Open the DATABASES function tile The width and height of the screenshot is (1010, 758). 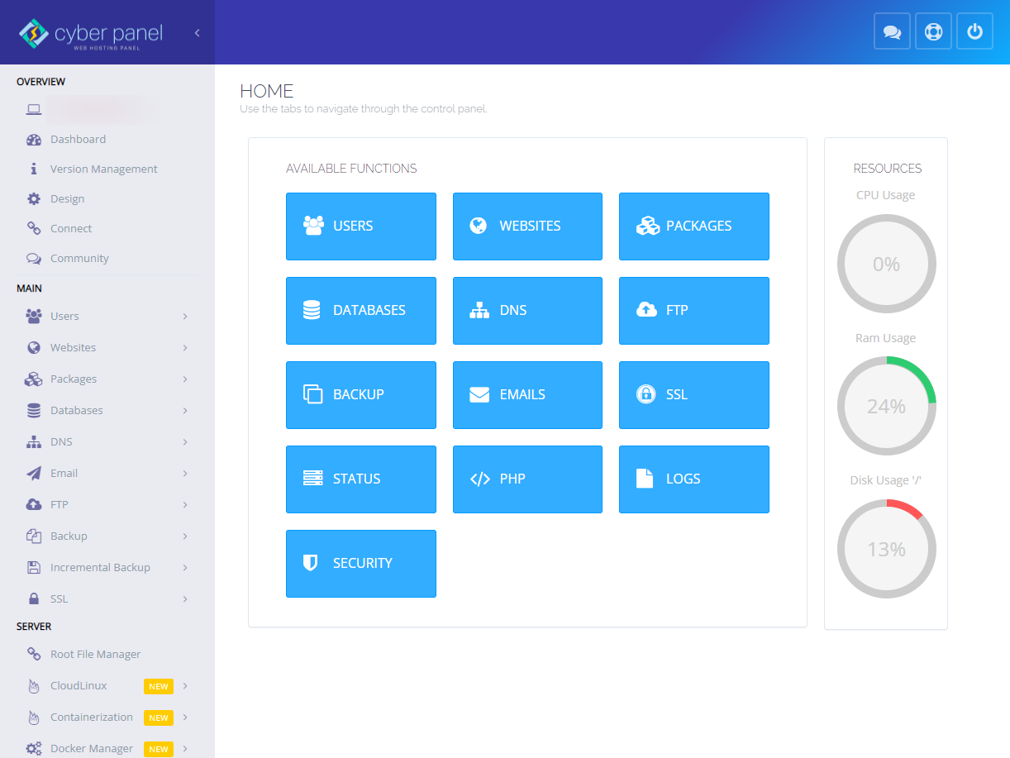[361, 311]
